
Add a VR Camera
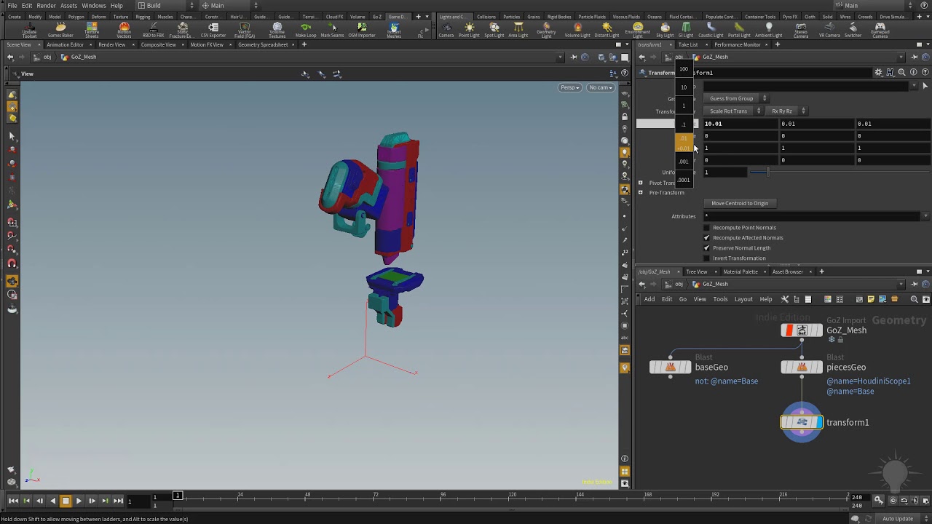pos(829,30)
